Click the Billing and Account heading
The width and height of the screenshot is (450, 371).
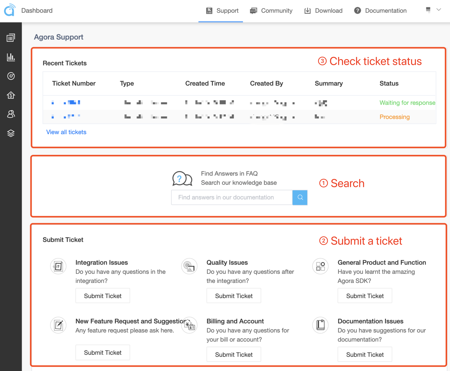(235, 321)
